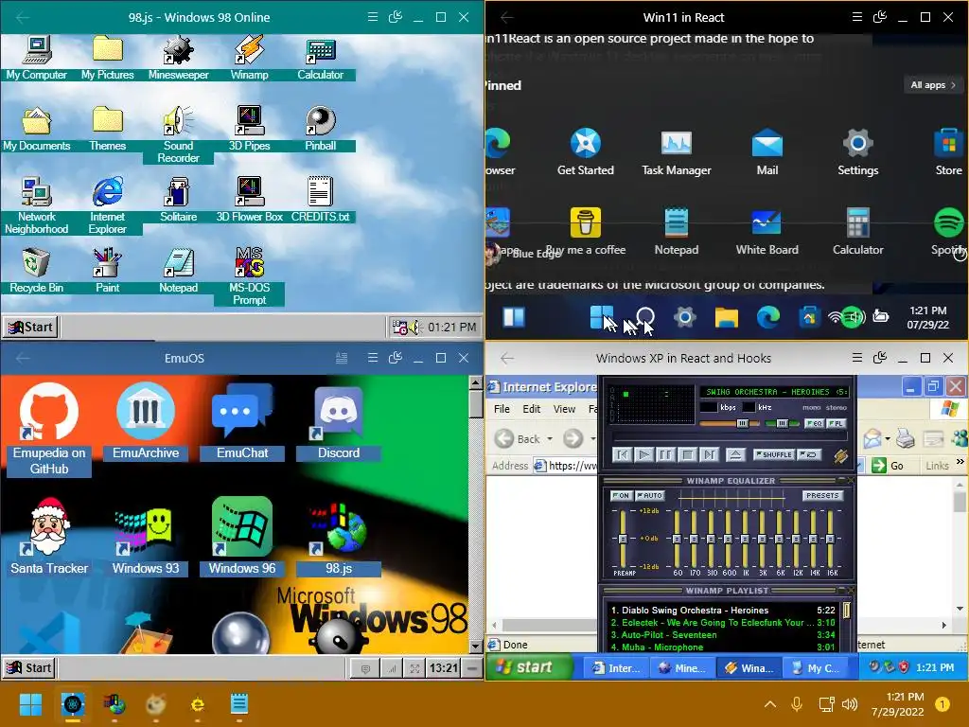Switch to Winamp task in XP taskbar

[749, 667]
